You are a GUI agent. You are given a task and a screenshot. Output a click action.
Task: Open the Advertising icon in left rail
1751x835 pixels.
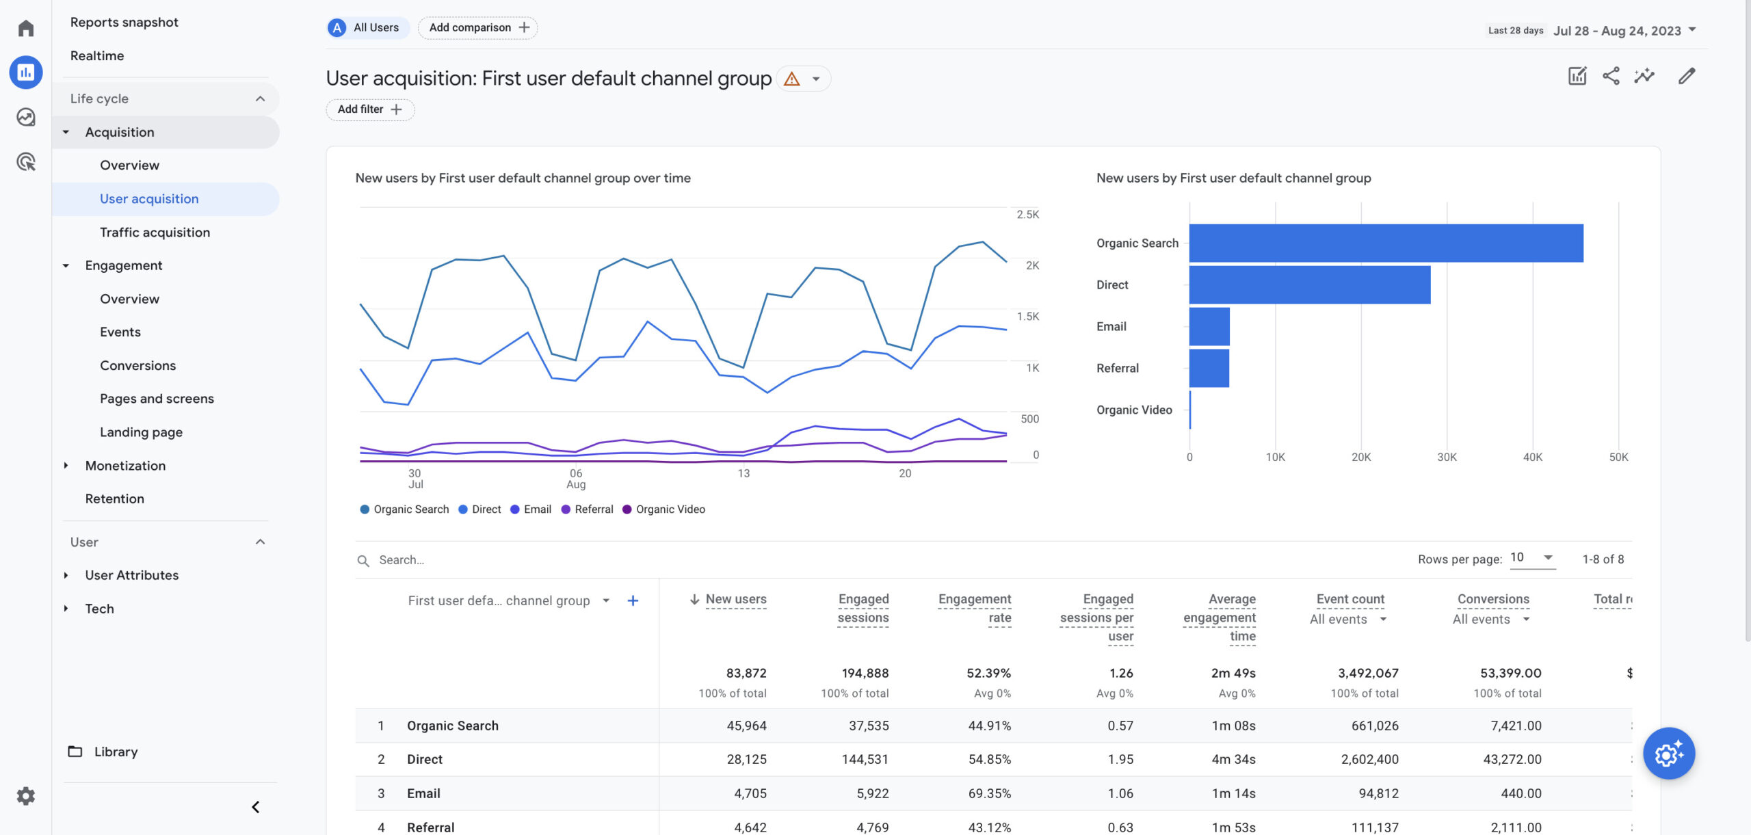pyautogui.click(x=26, y=162)
